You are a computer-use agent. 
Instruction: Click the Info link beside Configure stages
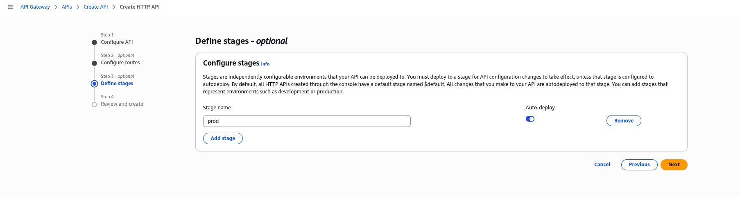click(265, 64)
